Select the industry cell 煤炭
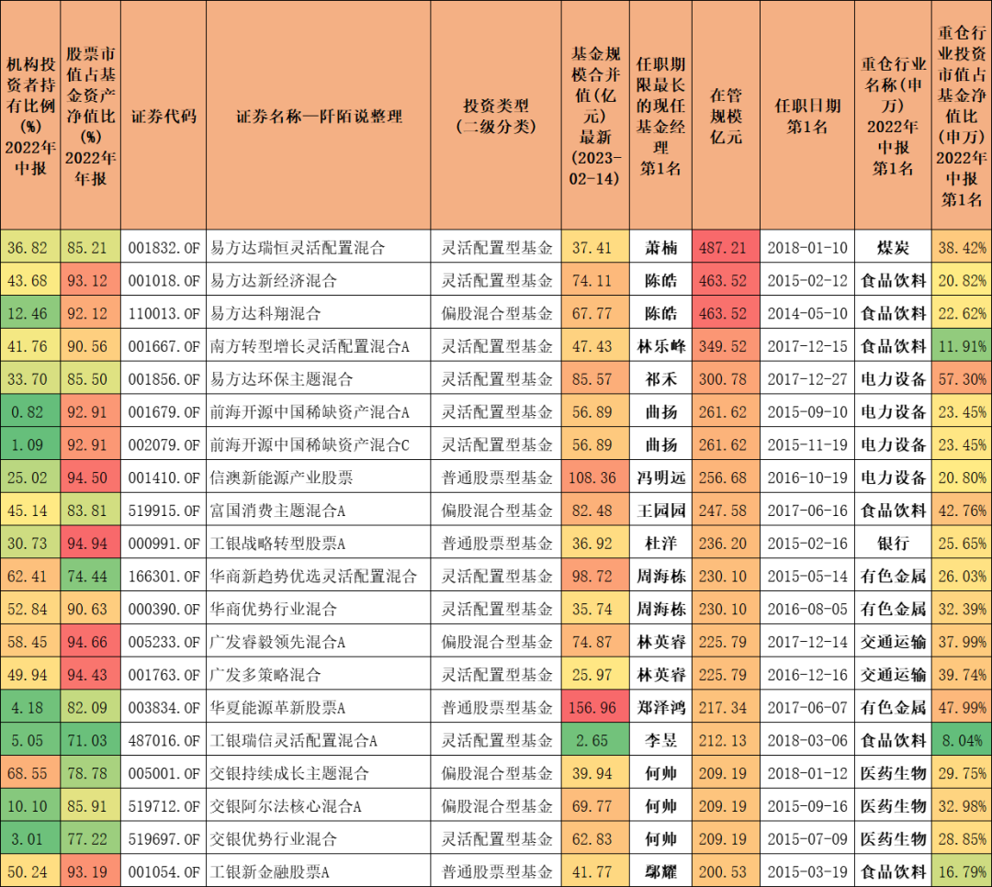Screen dimensions: 992x887 [x=893, y=247]
